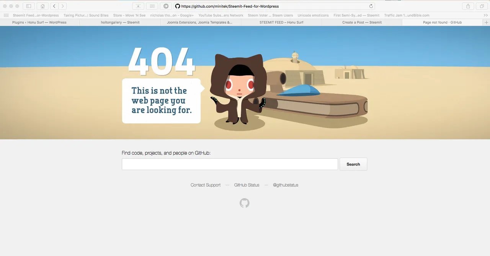This screenshot has width=490, height=256.
Task: Click the GitHub search input field
Action: [230, 164]
